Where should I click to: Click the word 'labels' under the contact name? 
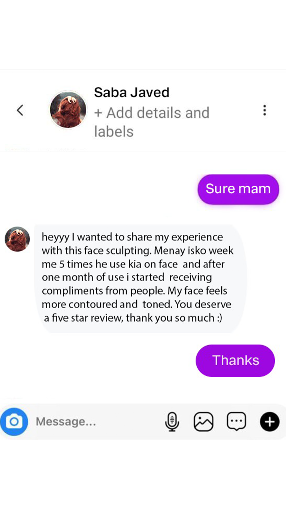point(114,131)
